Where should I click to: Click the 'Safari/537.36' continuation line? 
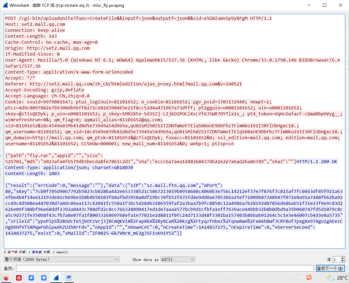tap(23, 66)
